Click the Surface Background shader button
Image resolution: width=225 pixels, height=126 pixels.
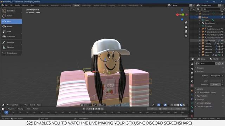coord(216,76)
